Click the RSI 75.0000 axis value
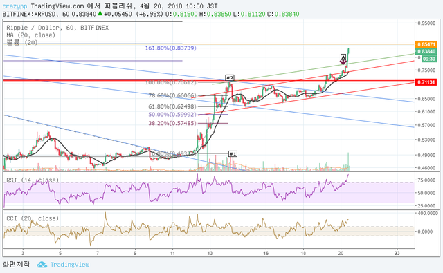443x273 pixels. pyautogui.click(x=426, y=180)
